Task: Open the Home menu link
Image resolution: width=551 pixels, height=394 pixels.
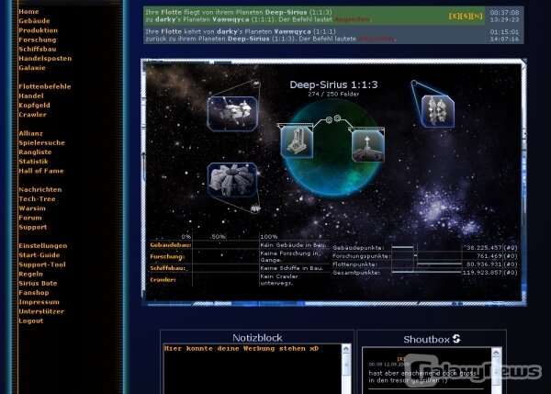Action: point(28,12)
